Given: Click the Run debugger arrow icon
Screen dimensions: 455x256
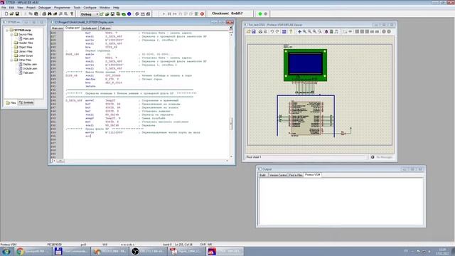Looking at the screenshot, I should coord(164,14).
